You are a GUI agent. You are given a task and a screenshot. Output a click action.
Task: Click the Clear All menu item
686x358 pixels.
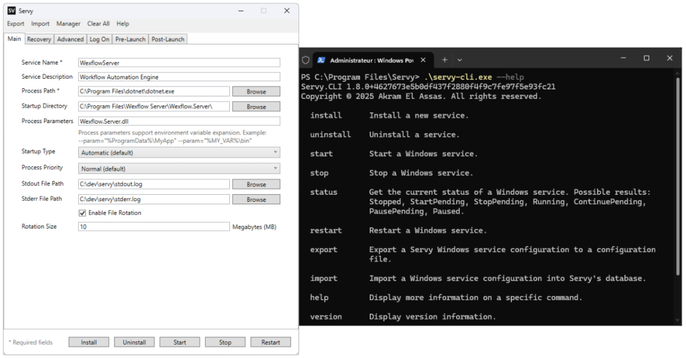tap(98, 23)
